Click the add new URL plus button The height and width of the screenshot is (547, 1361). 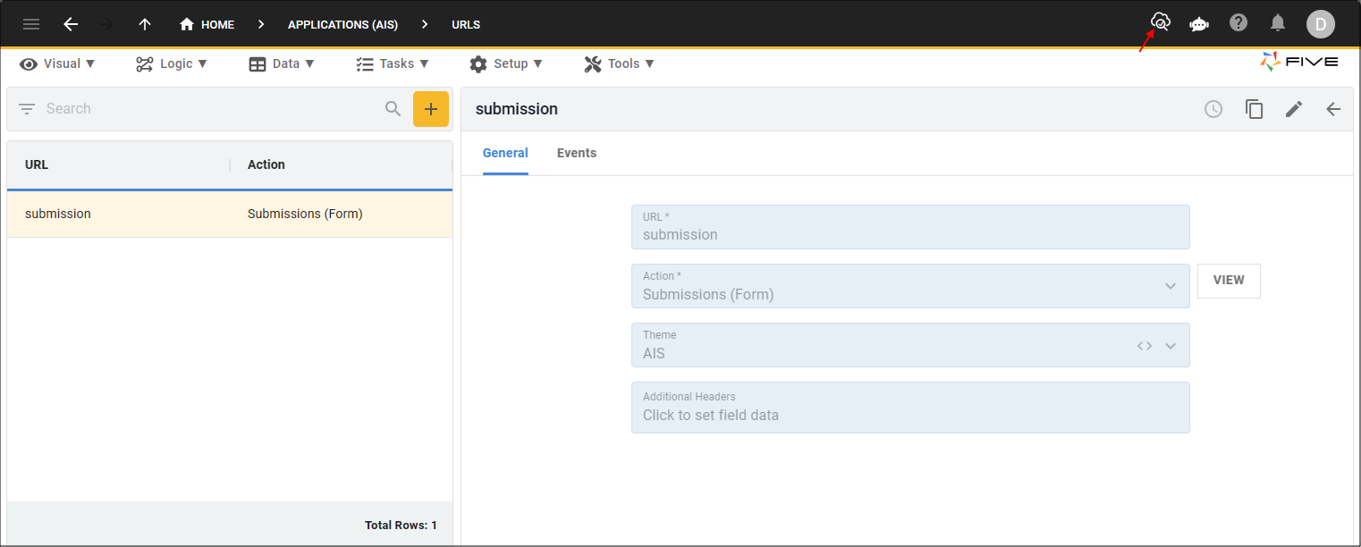[x=430, y=109]
